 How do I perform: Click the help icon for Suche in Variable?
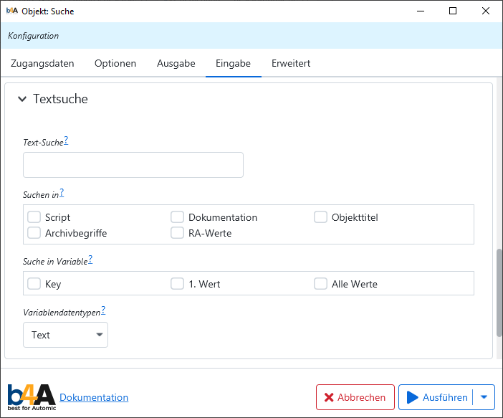pyautogui.click(x=90, y=260)
